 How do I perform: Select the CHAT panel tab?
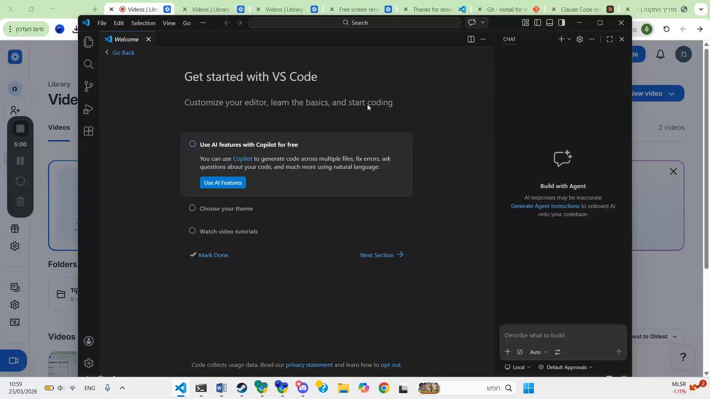(x=509, y=39)
